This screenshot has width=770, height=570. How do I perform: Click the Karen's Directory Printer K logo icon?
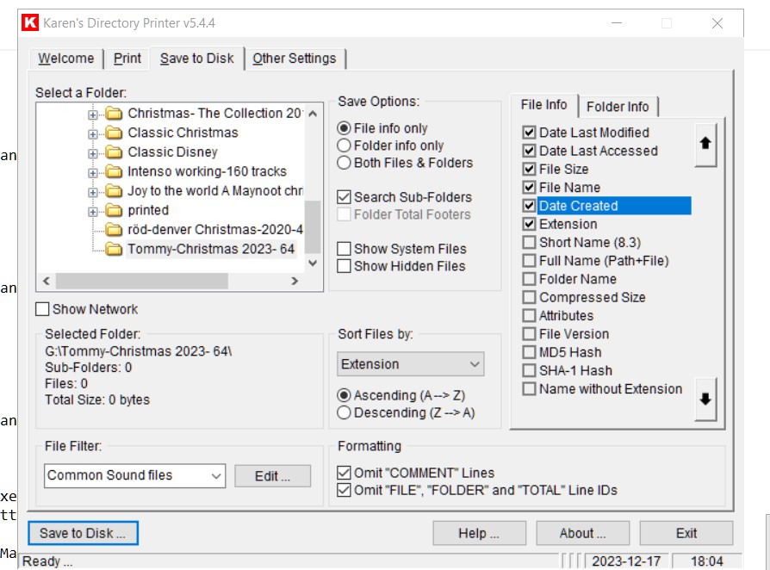tap(30, 22)
